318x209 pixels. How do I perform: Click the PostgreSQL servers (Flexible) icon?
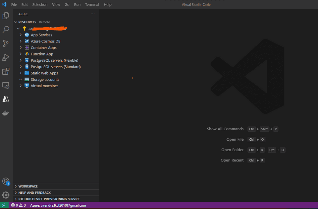click(x=27, y=60)
